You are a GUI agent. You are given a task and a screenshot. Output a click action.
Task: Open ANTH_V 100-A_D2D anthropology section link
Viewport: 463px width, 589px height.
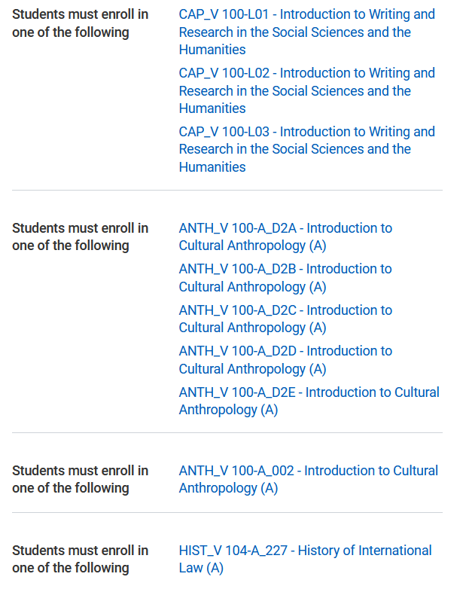pos(285,359)
